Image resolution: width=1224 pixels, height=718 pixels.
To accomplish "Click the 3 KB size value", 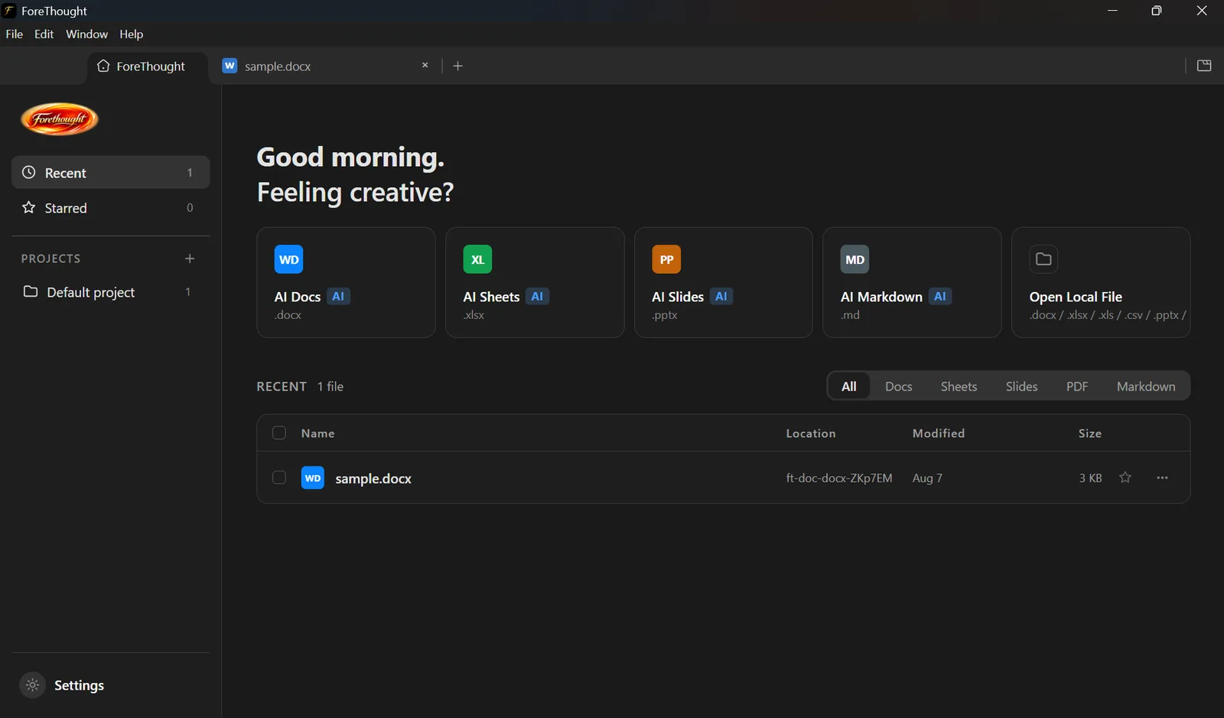I will pyautogui.click(x=1090, y=478).
